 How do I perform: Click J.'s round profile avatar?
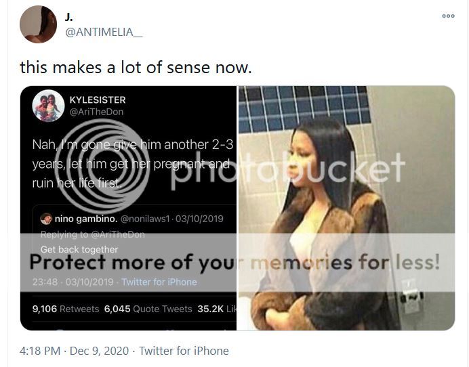coord(38,24)
